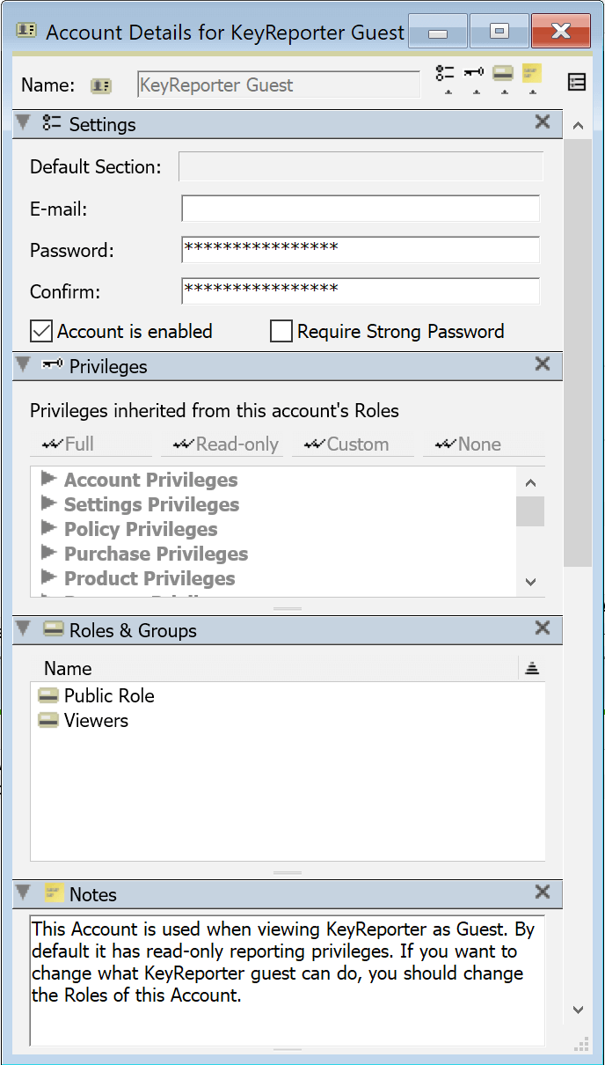Click the Name column sort indicator

[531, 669]
